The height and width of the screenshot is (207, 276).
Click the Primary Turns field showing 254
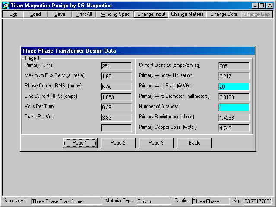pyautogui.click(x=116, y=66)
